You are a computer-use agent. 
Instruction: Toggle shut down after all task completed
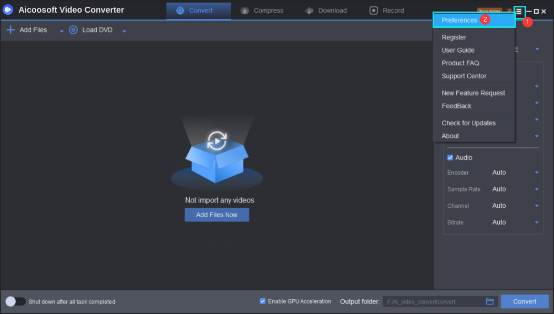(x=15, y=301)
